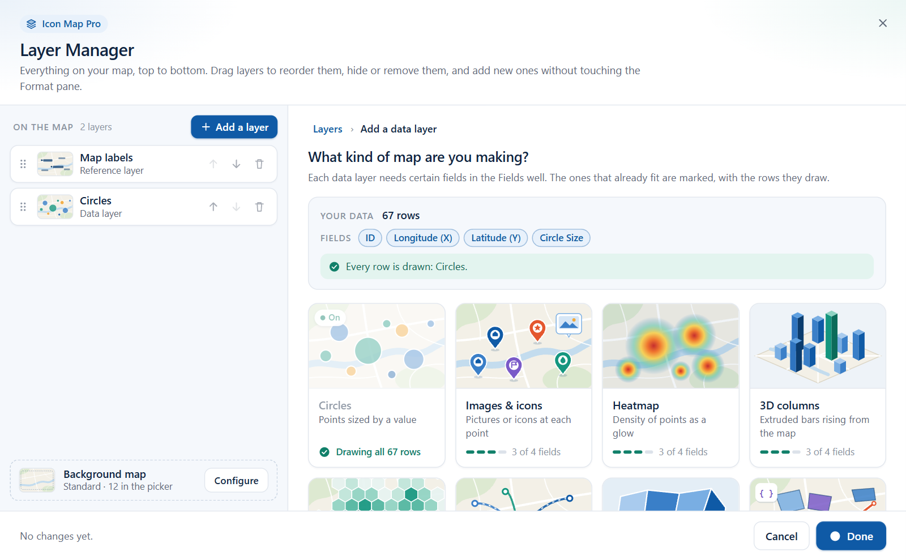Image resolution: width=906 pixels, height=560 pixels.
Task: Click the Map labels layer thumbnail
Action: coord(55,164)
